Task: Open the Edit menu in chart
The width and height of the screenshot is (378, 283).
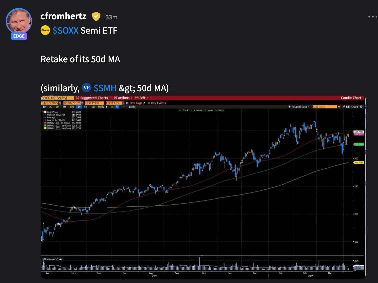Action: 142,98
